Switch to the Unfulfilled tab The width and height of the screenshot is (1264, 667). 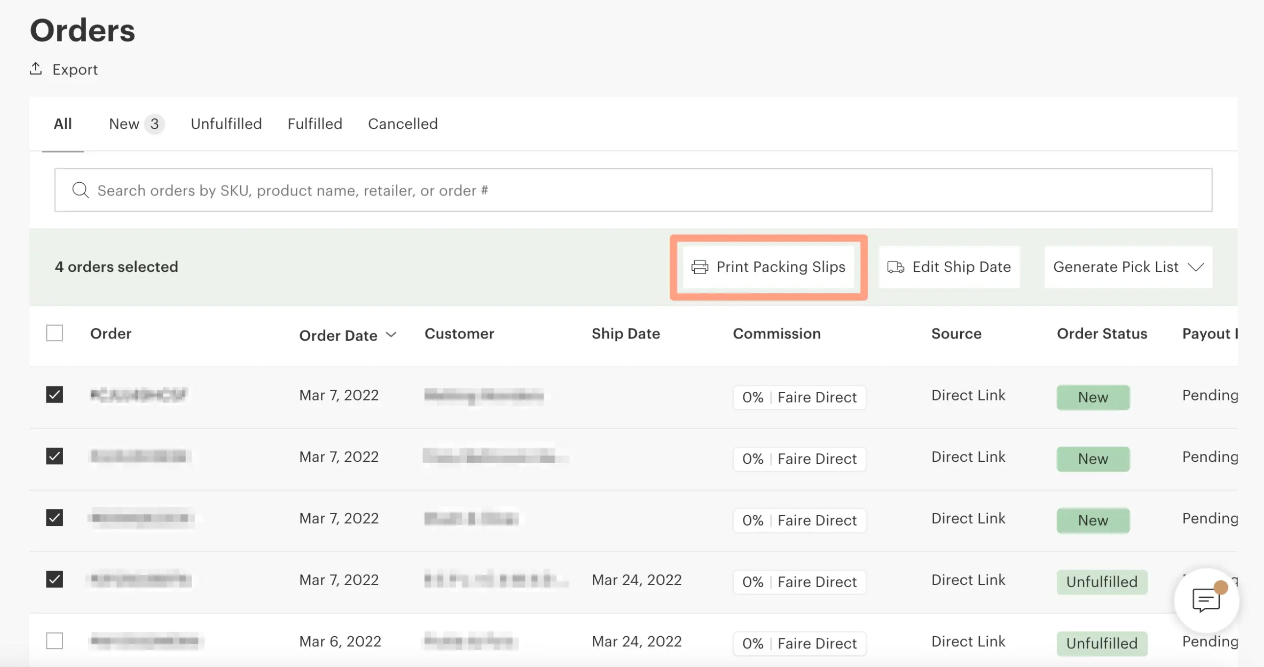(x=226, y=123)
